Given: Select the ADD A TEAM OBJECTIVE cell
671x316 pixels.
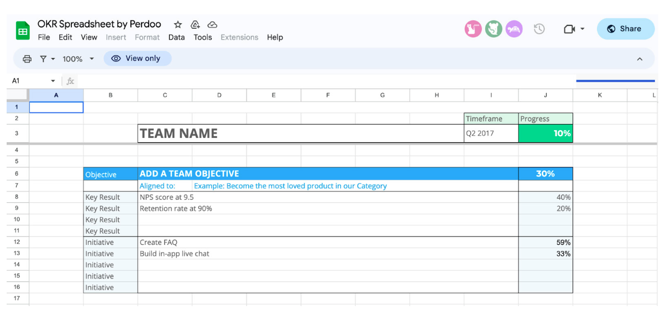Looking at the screenshot, I should click(328, 174).
